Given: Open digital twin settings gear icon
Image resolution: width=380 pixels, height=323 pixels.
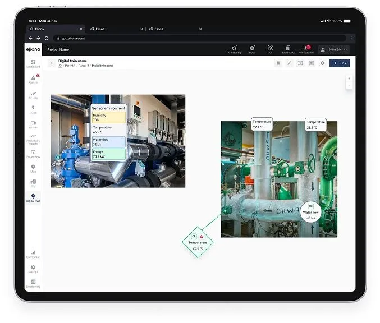Looking at the screenshot, I should [322, 63].
